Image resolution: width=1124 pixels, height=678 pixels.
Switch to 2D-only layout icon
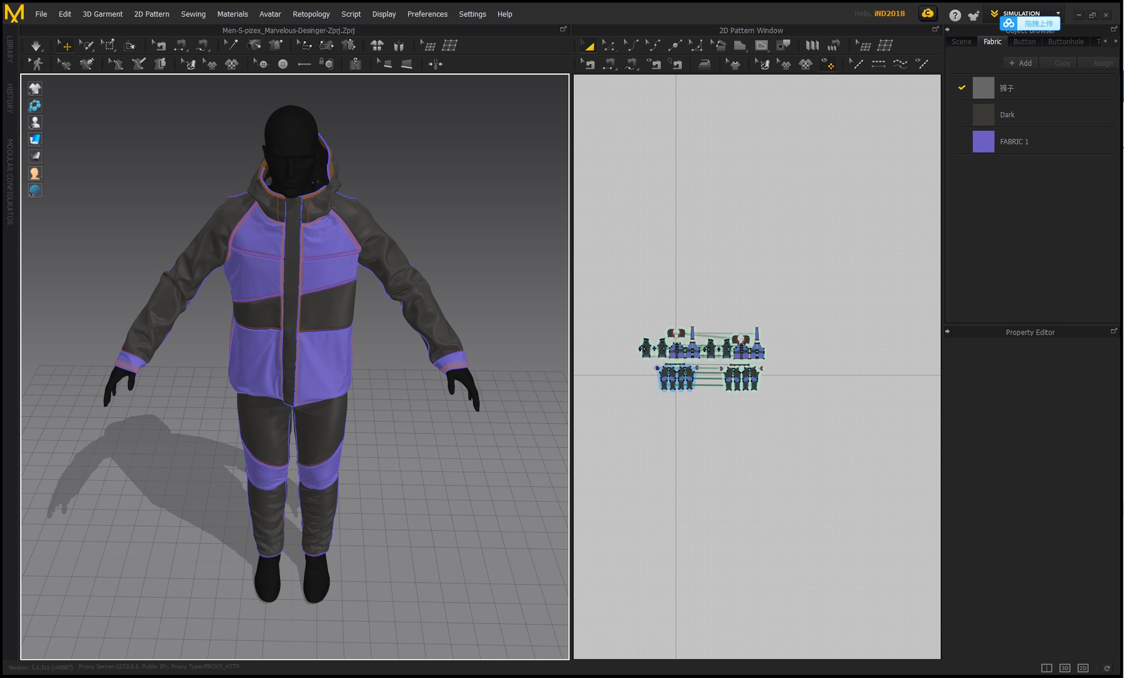1083,668
